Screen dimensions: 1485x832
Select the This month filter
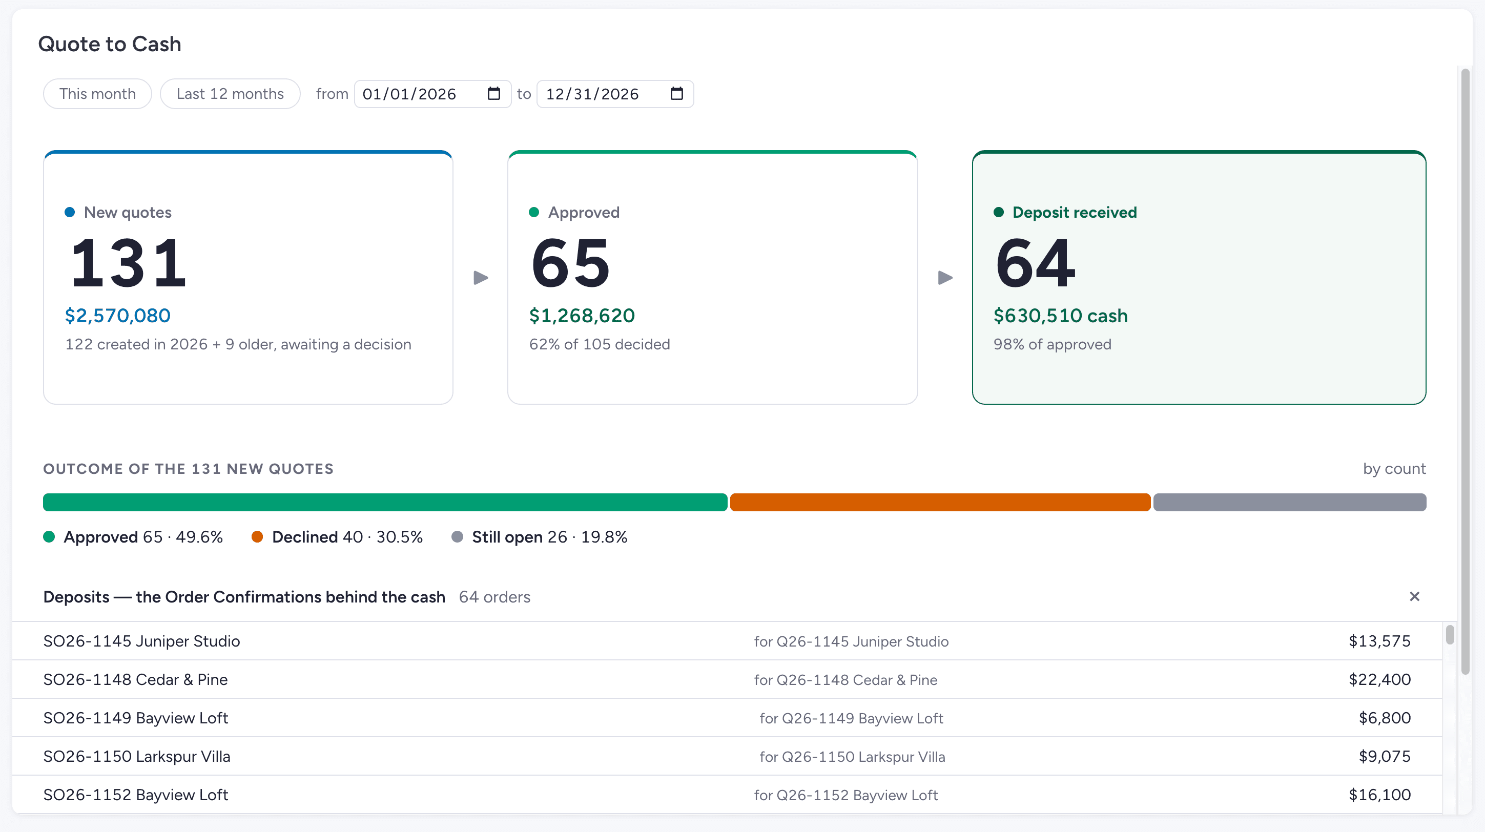click(x=97, y=93)
